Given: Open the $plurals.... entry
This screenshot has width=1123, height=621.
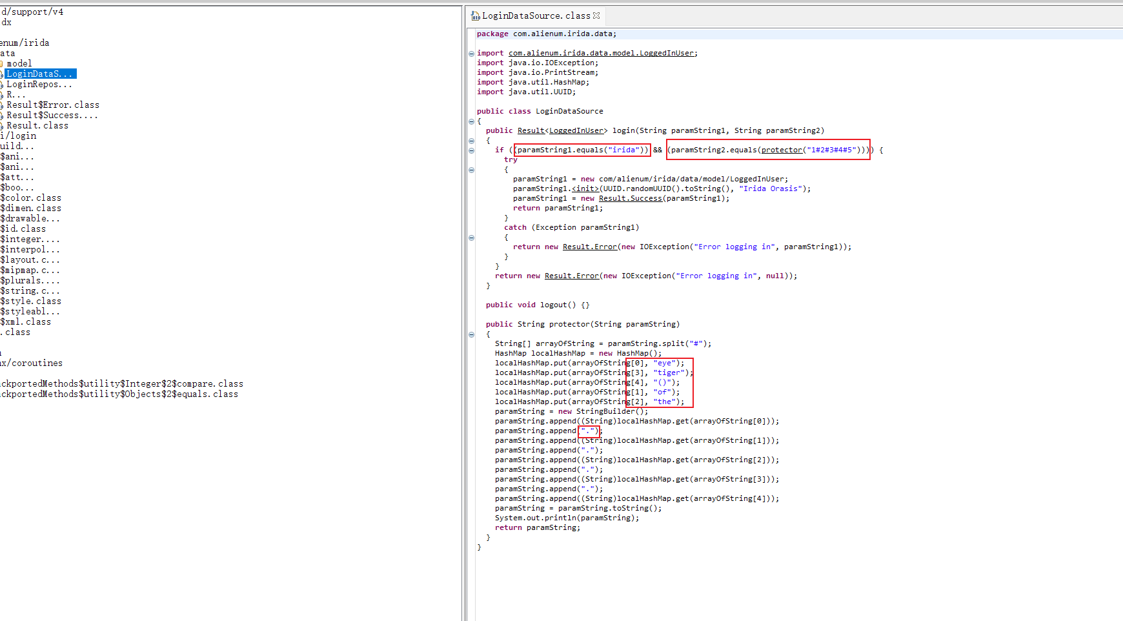Looking at the screenshot, I should point(30,280).
